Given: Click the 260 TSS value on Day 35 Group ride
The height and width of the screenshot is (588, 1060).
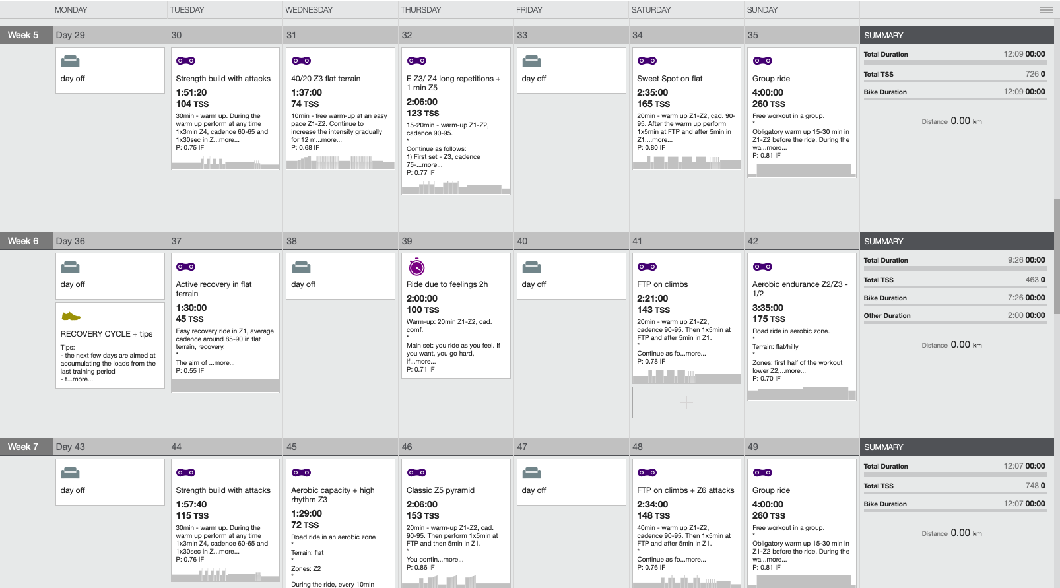Looking at the screenshot, I should (x=769, y=104).
